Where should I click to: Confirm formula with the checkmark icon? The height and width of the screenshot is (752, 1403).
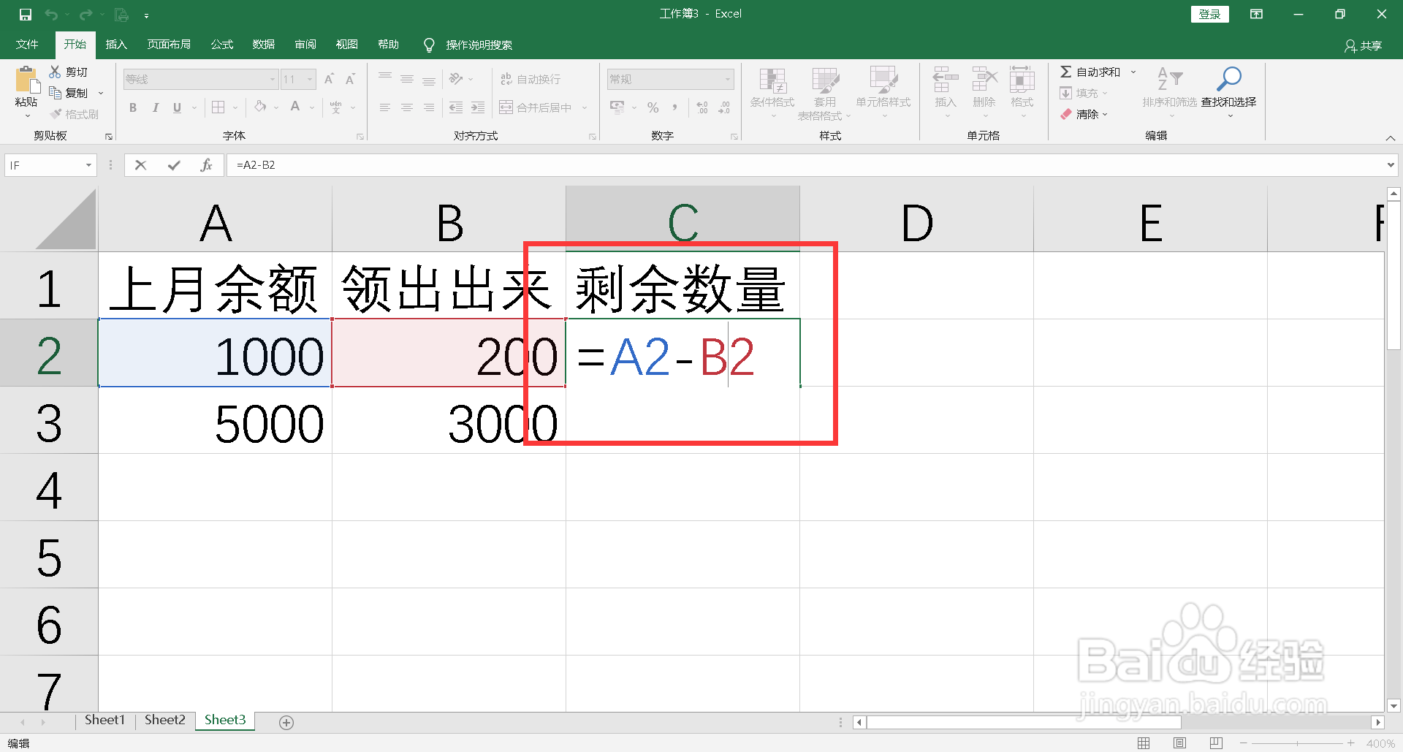click(x=174, y=165)
